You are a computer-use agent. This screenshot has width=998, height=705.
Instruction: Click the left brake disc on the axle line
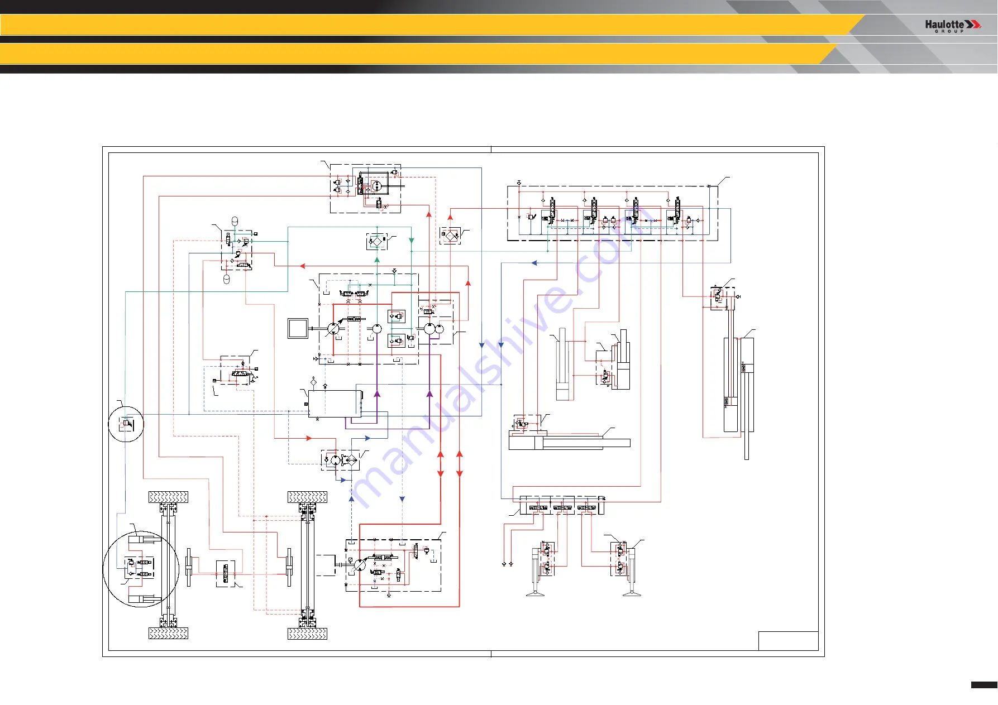click(x=189, y=568)
